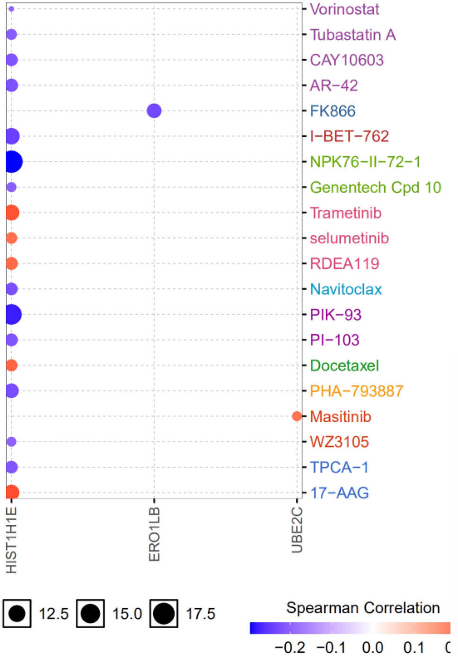Select the big purple PIK-93 dot
This screenshot has width=458, height=657.
(12, 314)
